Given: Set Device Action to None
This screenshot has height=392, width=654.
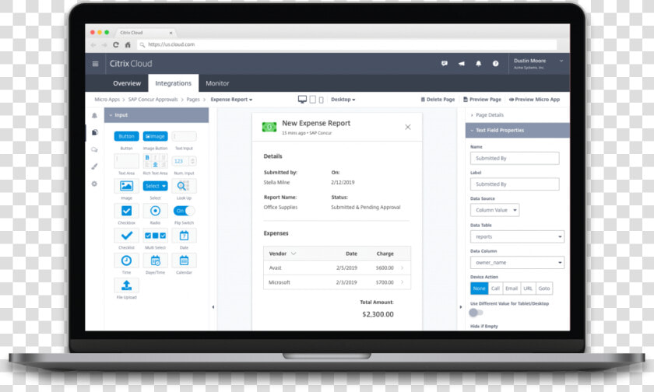Looking at the screenshot, I should coord(480,289).
